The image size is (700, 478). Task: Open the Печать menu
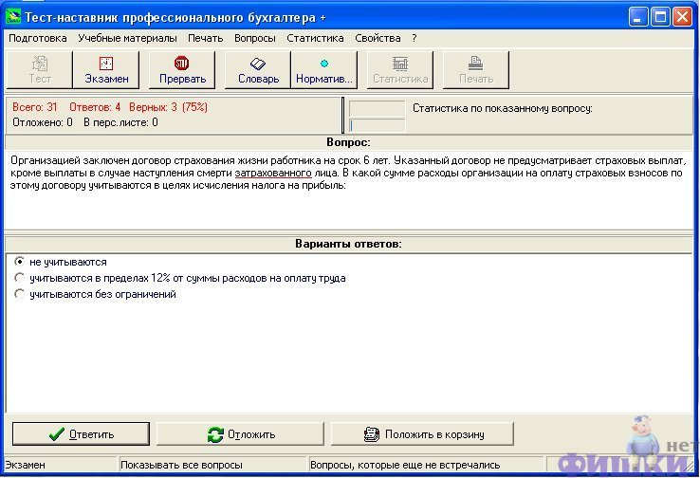206,38
